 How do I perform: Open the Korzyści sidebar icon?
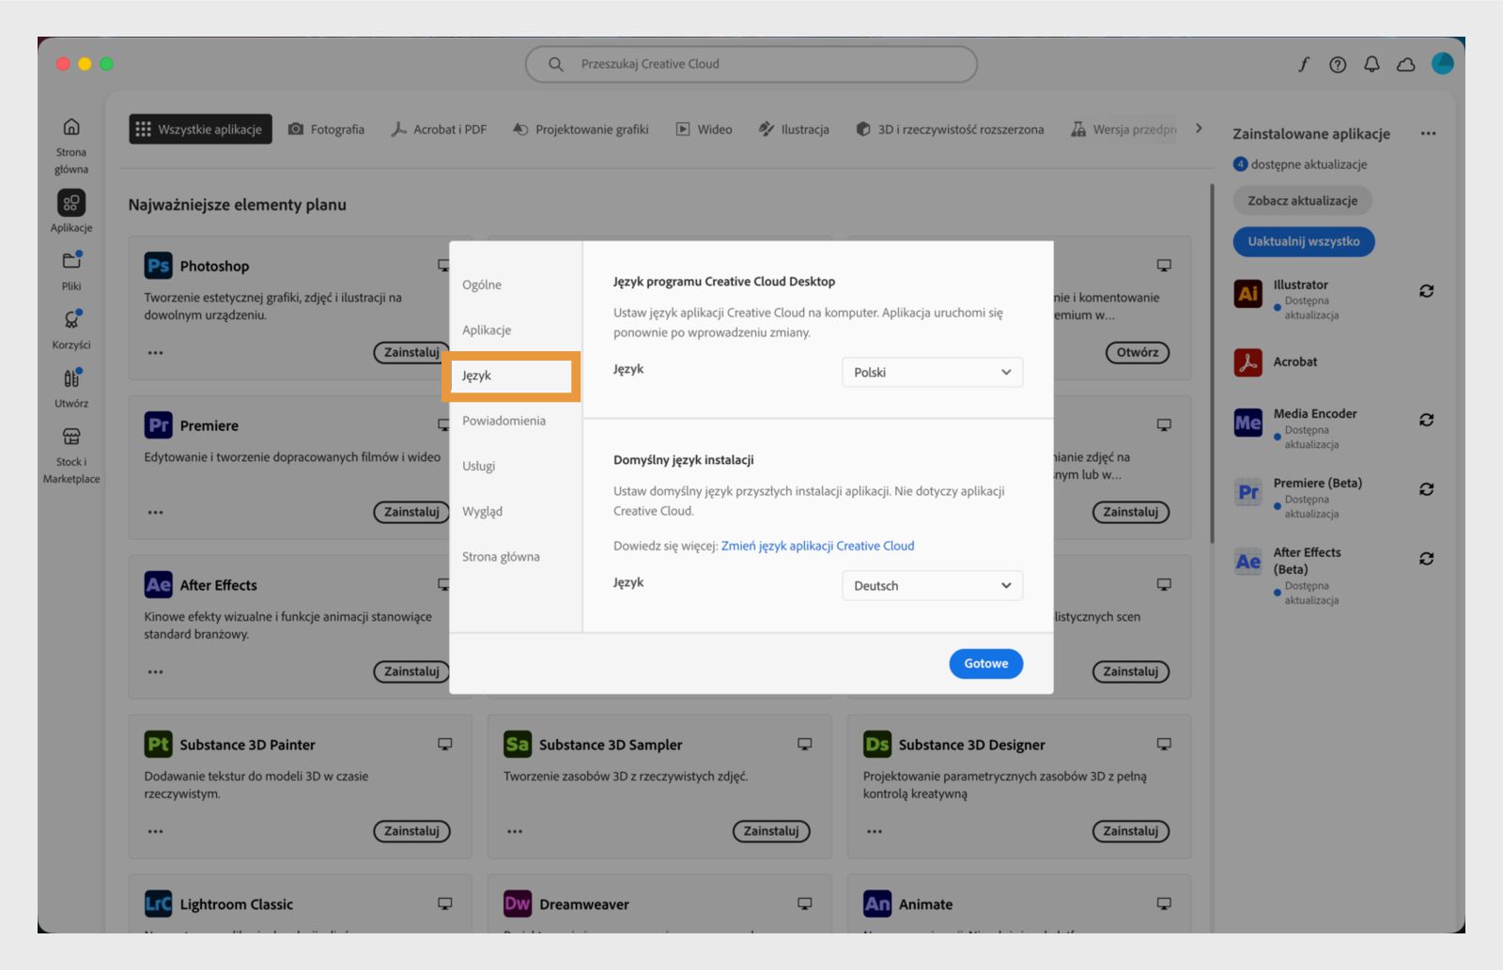(x=71, y=319)
